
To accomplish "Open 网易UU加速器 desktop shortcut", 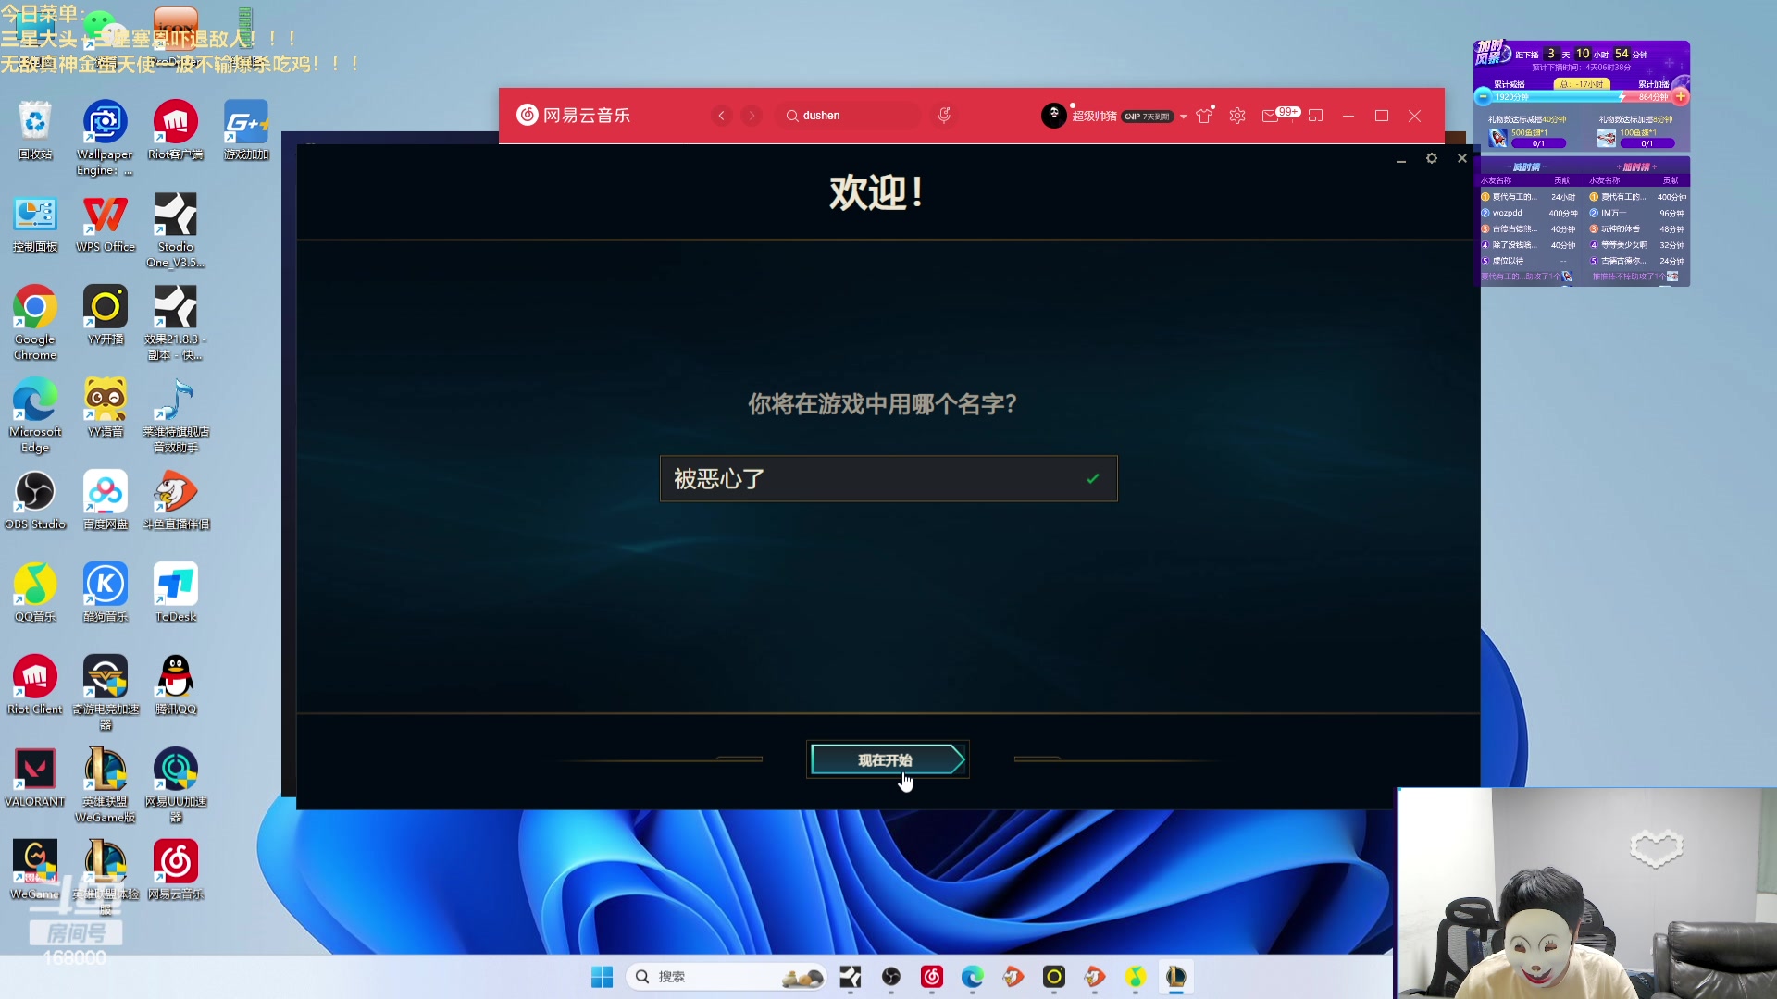I will 175,785.
